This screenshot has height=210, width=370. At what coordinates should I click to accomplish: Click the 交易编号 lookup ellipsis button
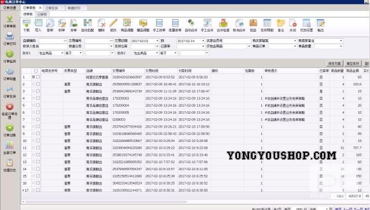(x=112, y=41)
